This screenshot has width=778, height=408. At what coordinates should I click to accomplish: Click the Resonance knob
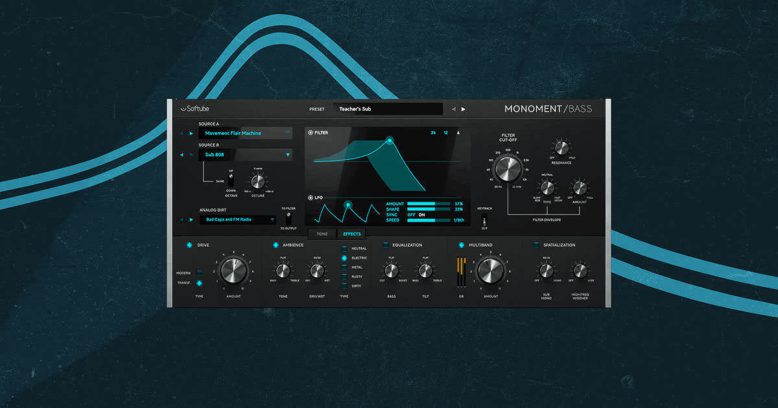pos(561,147)
